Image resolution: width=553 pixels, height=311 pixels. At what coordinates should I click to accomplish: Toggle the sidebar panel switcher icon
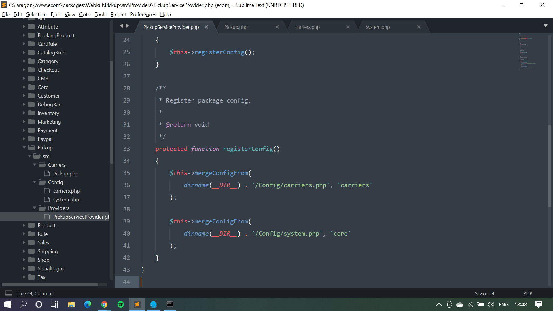[9, 293]
